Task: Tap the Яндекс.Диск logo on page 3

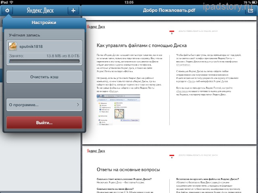Action: 96,27
